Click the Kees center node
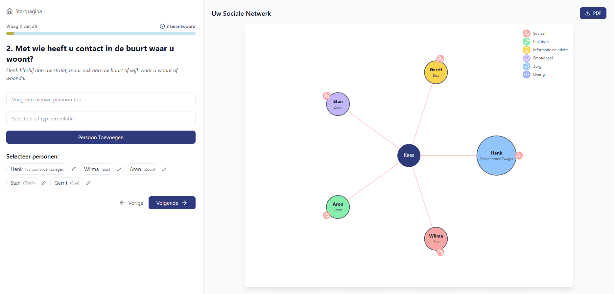Screen dimensions: 614x294 (409, 155)
